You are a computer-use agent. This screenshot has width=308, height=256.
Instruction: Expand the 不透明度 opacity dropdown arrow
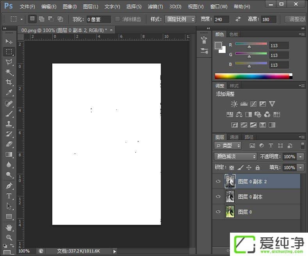300,156
